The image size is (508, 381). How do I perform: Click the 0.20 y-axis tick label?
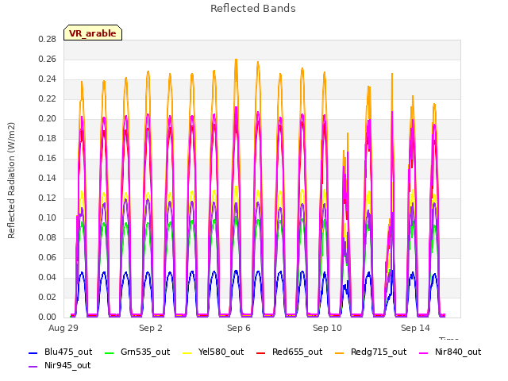point(48,118)
